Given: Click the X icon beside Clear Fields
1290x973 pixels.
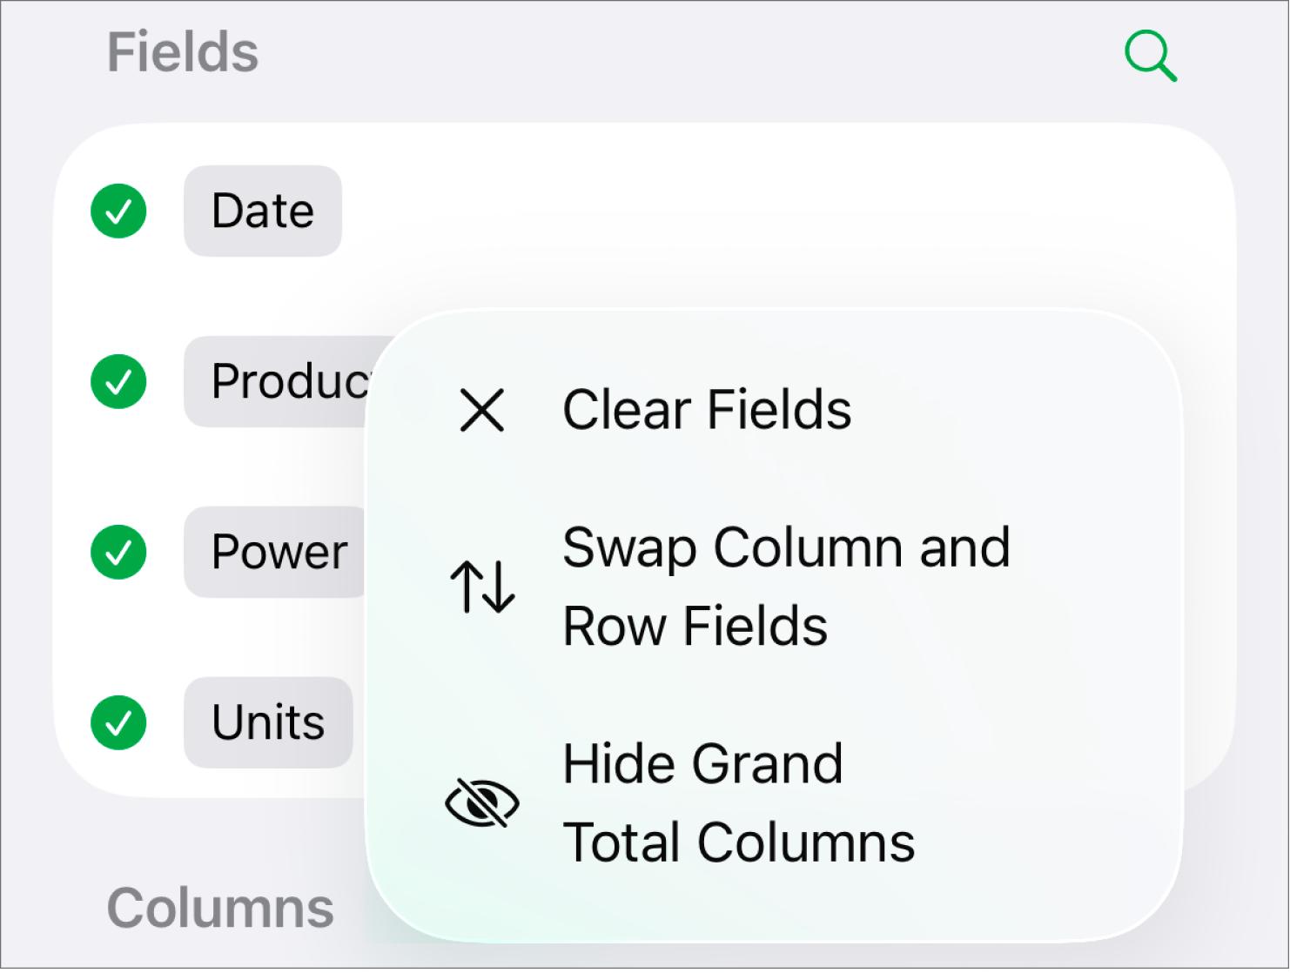Looking at the screenshot, I should click(x=482, y=410).
